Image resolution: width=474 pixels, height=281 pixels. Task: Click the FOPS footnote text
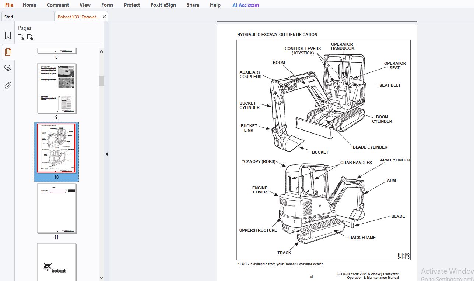tap(280, 264)
